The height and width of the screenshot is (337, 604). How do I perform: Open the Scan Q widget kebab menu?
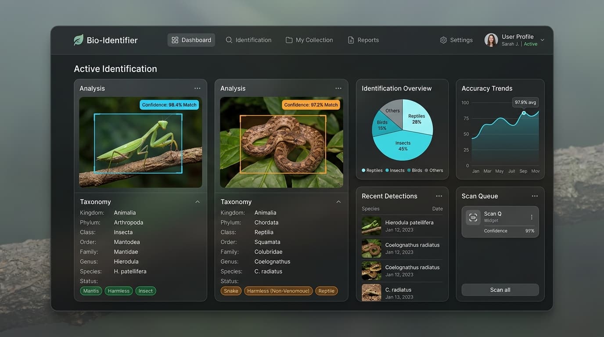[532, 217]
